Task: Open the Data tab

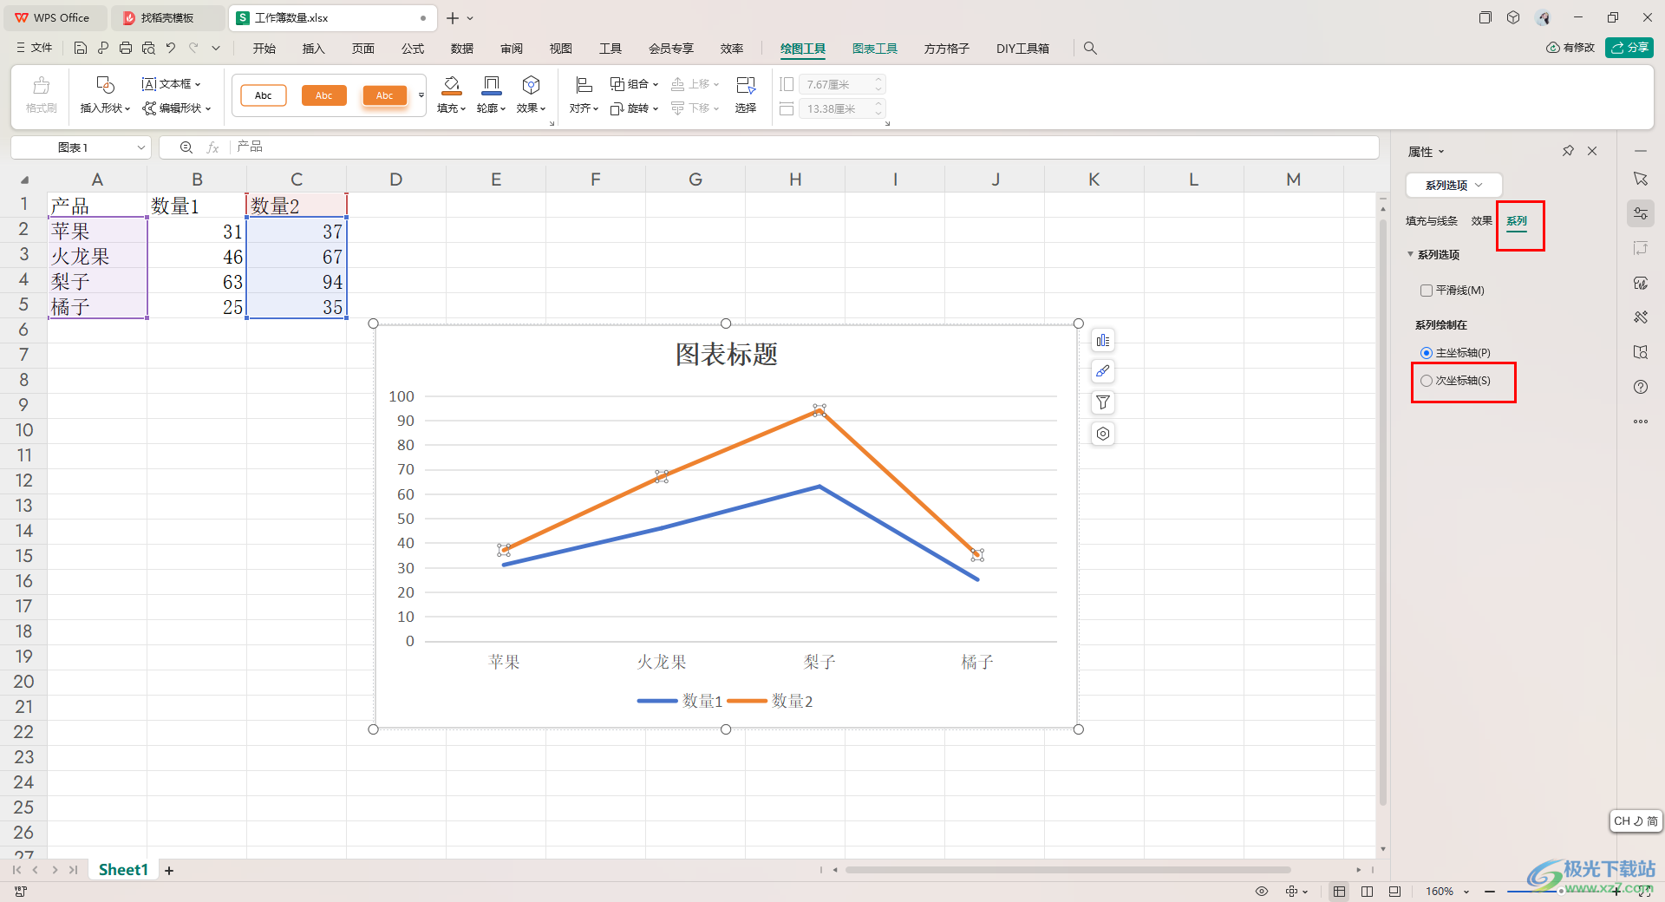Action: coord(462,49)
